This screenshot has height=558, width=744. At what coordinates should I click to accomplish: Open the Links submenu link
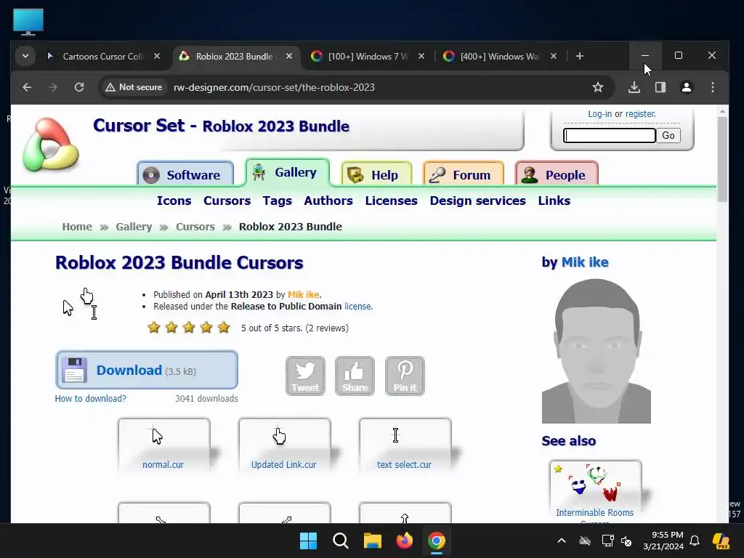[554, 201]
